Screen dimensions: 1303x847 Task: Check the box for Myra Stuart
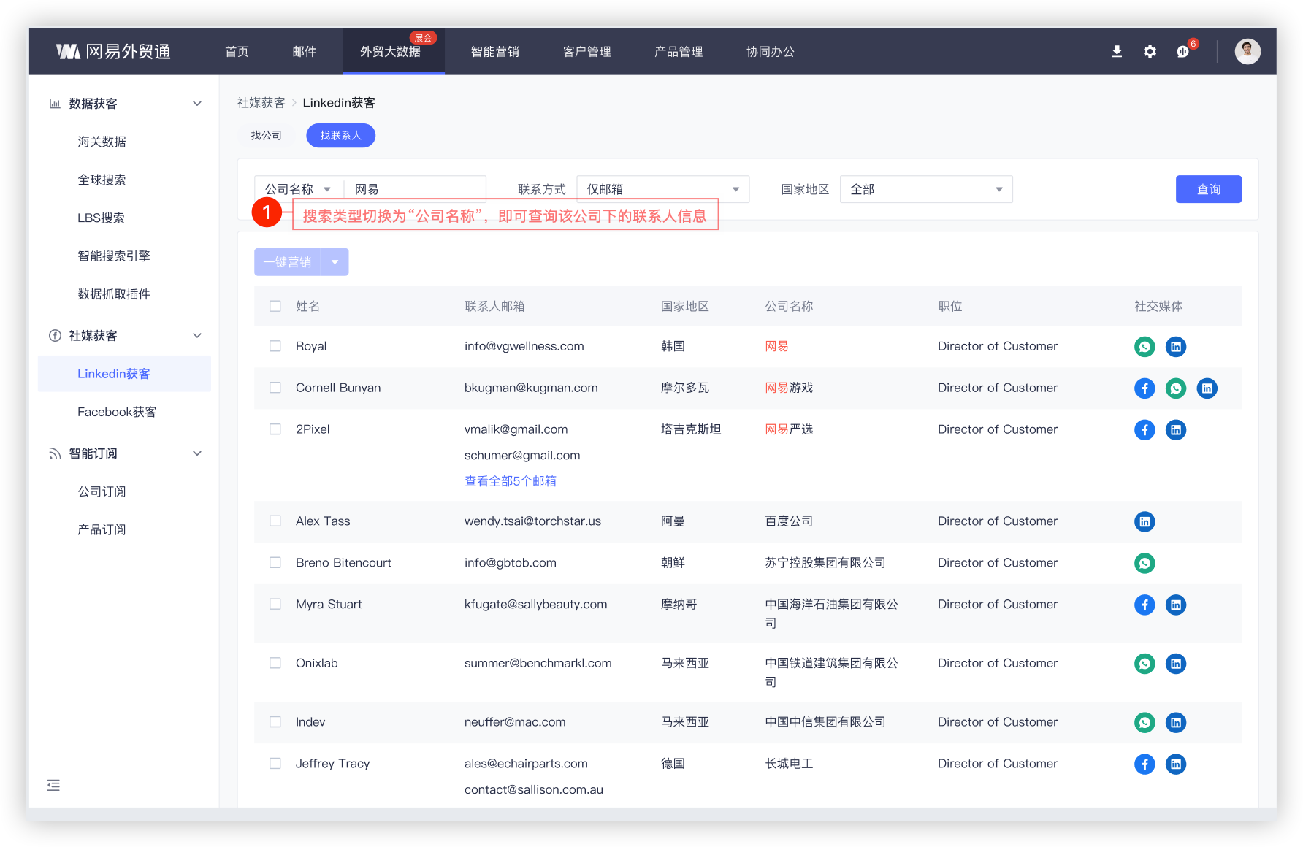(x=275, y=605)
